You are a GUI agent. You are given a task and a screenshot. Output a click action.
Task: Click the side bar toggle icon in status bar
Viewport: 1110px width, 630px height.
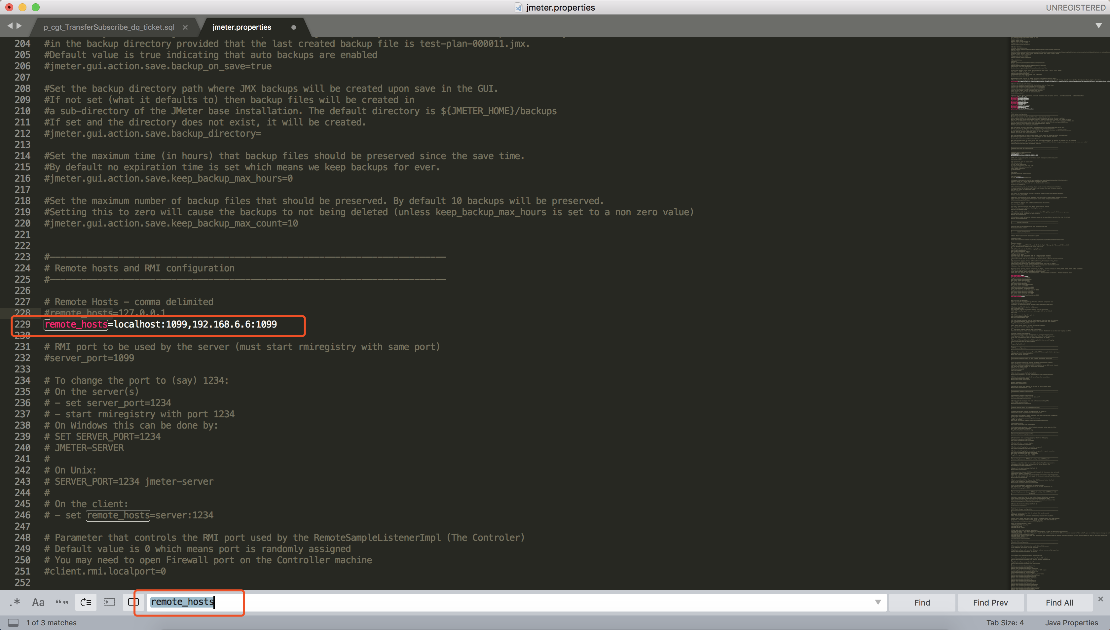click(x=14, y=623)
